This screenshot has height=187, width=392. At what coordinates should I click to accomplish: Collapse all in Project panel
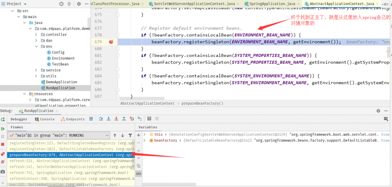69,4
